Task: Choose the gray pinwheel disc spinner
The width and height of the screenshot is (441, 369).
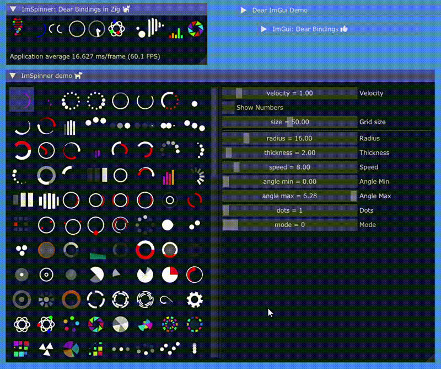Action: (x=120, y=324)
